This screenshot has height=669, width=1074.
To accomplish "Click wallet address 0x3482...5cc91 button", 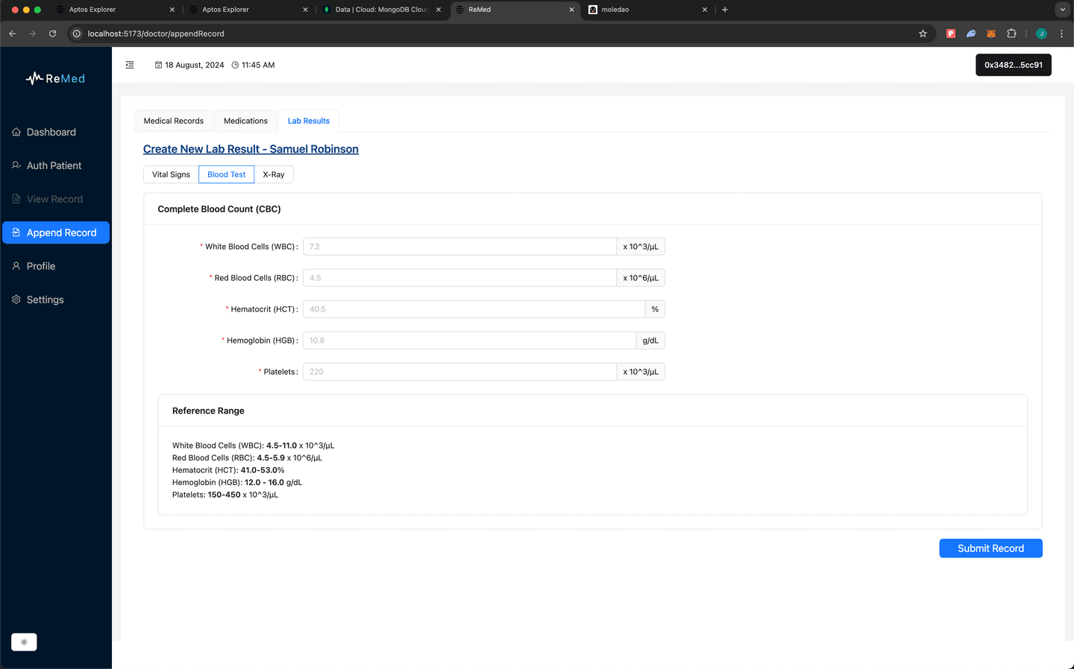I will [1014, 65].
